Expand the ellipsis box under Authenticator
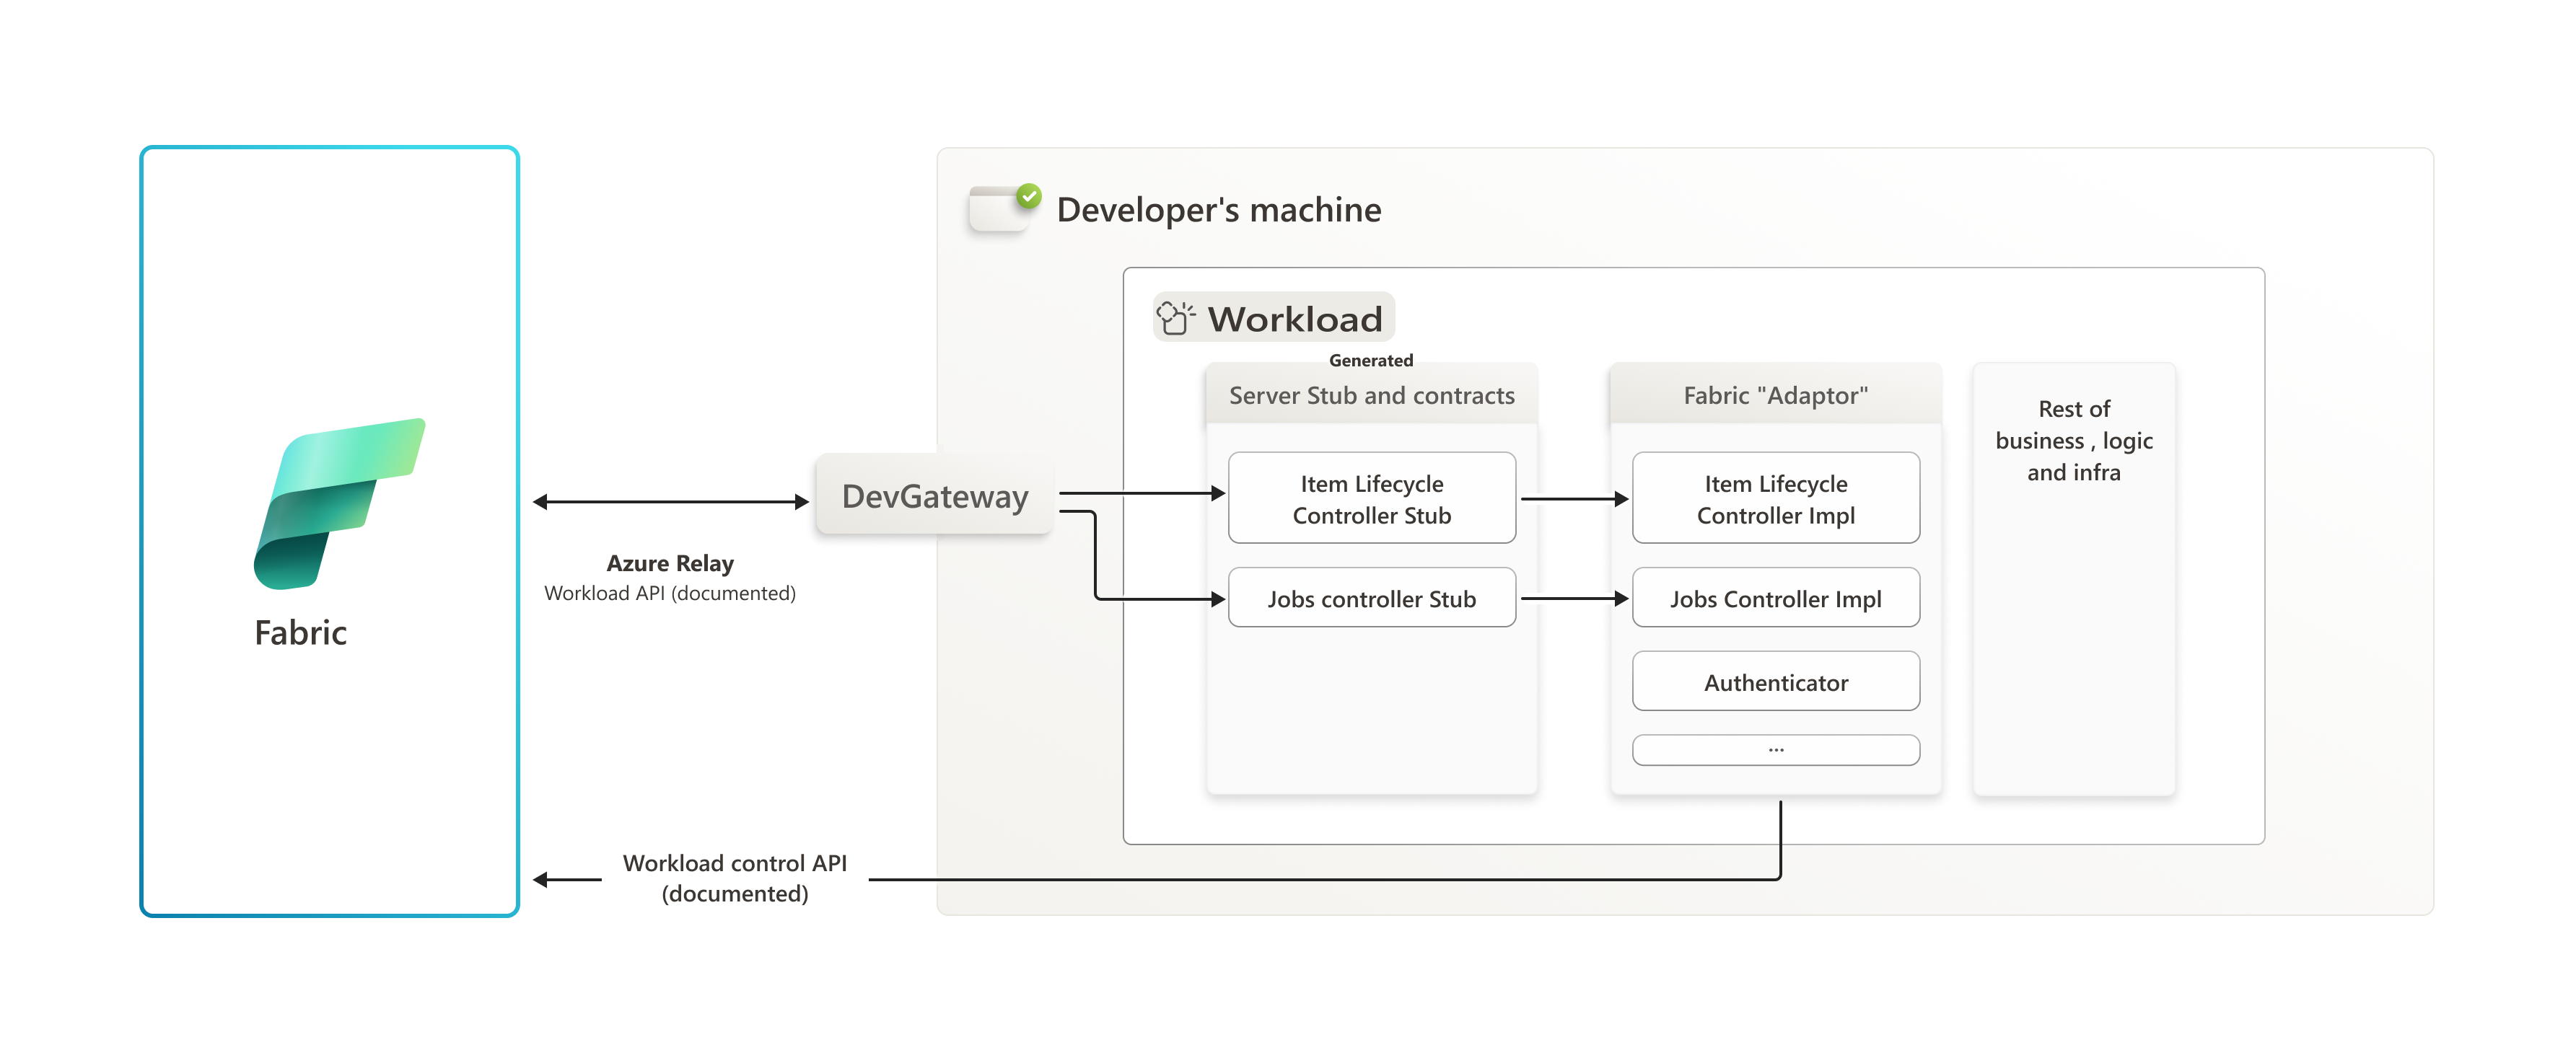This screenshot has height=1063, width=2576. point(1776,749)
